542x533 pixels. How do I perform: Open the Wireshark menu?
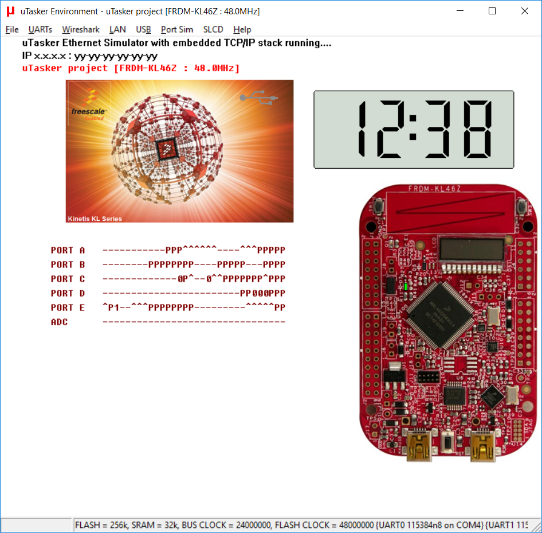[x=81, y=29]
